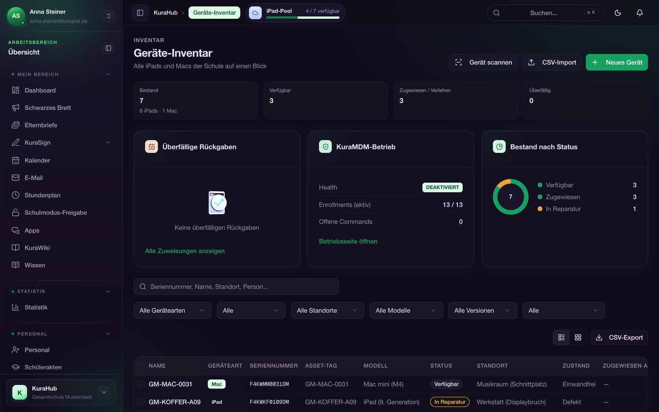Open KuraWiki book entry

[x=61, y=248]
